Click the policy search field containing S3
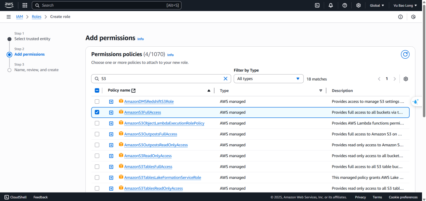This screenshot has width=426, height=201. pyautogui.click(x=161, y=79)
